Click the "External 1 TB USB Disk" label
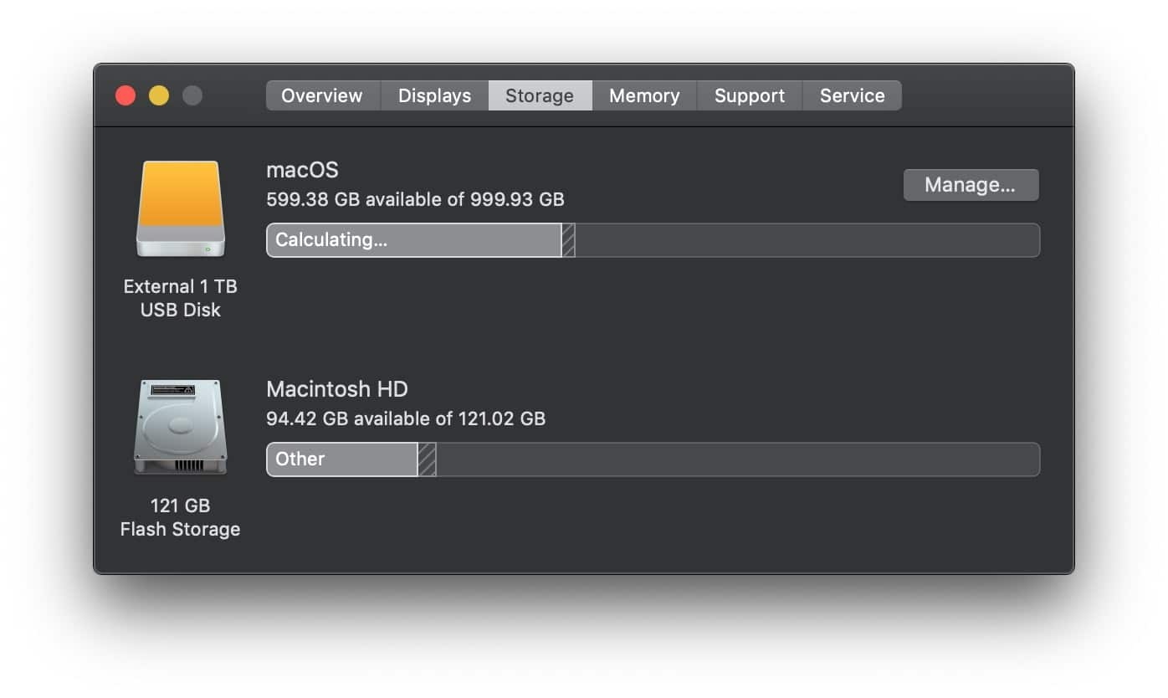 (x=181, y=298)
